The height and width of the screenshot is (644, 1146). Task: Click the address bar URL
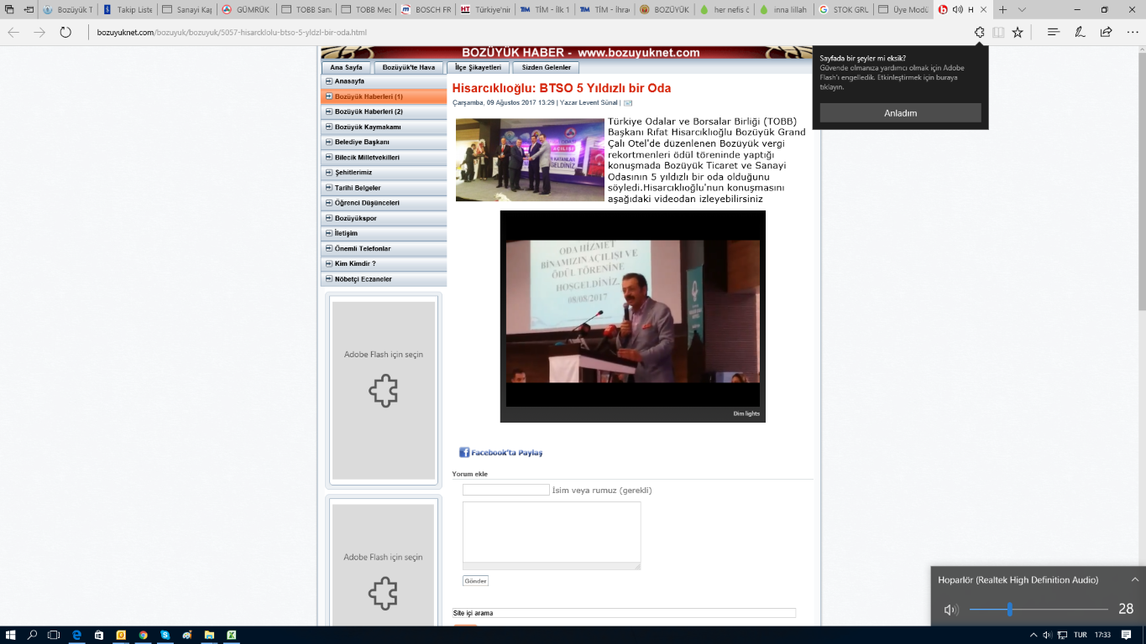point(233,33)
